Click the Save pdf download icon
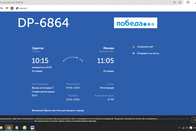Screen dimensions: 196x131 (x=134, y=47)
